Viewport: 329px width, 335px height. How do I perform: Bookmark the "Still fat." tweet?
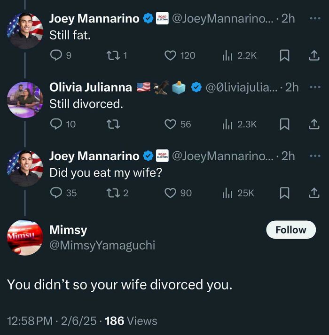click(x=284, y=56)
